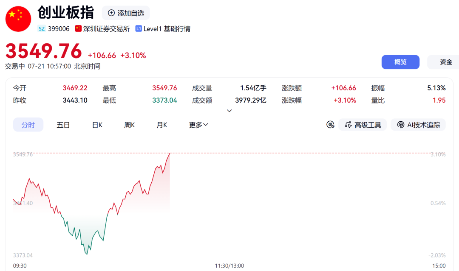Open the 更多 chart period dropdown
Image resolution: width=459 pixels, height=271 pixels.
[198, 125]
